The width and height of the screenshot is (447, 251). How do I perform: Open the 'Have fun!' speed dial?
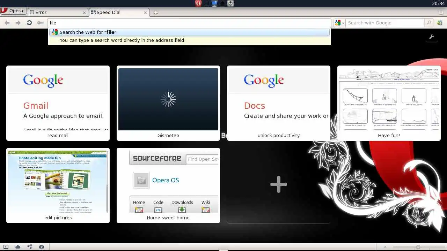click(389, 103)
